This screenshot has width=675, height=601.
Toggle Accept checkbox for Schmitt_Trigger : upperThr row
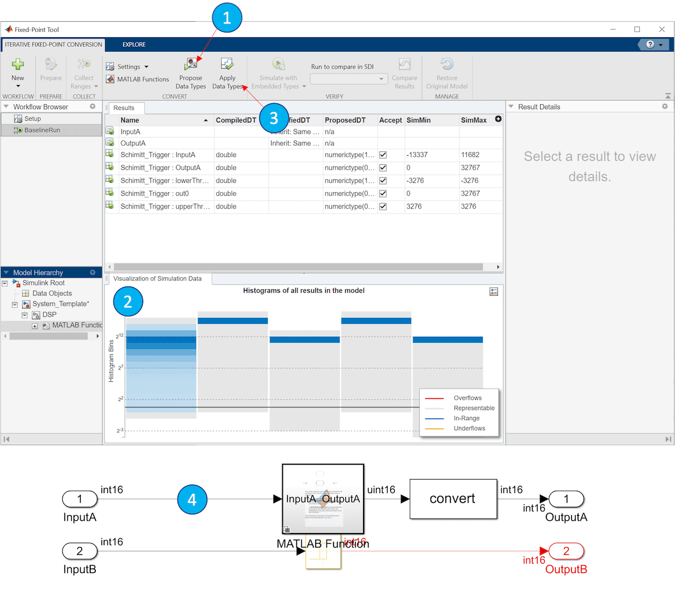point(383,206)
